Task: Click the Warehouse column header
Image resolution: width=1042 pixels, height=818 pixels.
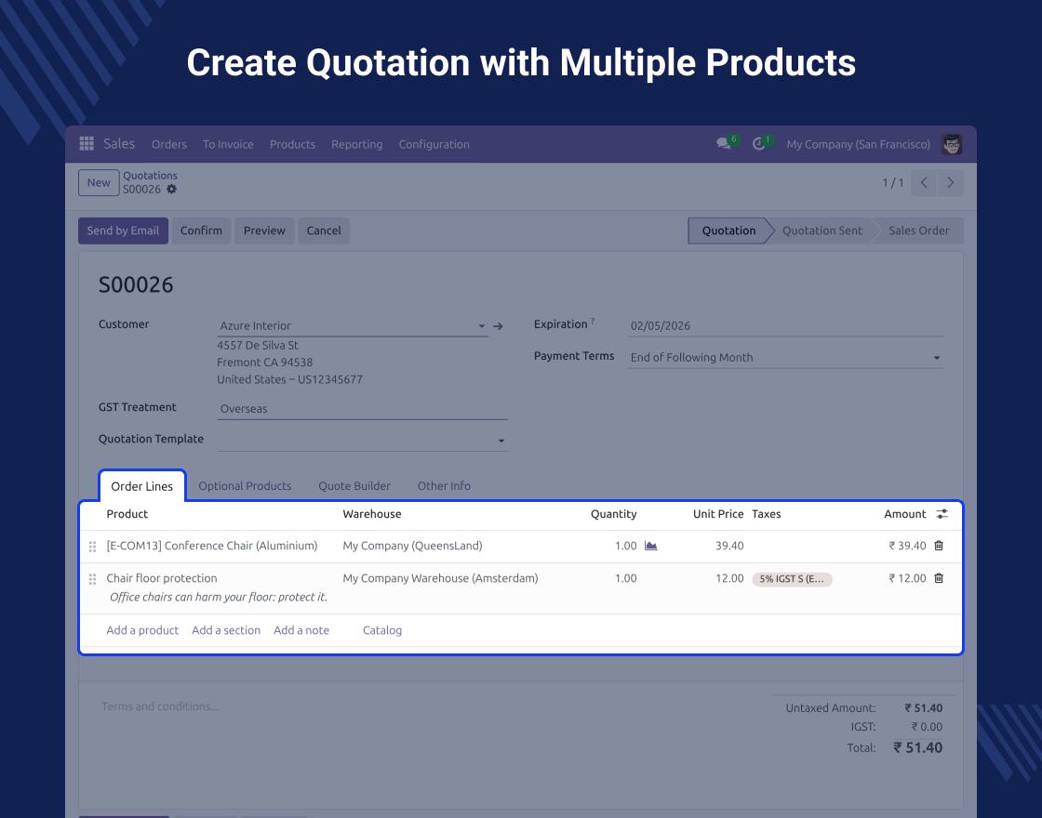Action: click(x=372, y=514)
